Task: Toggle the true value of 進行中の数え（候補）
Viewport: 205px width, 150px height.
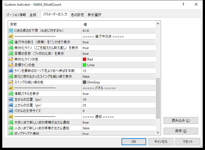Action: point(86,42)
